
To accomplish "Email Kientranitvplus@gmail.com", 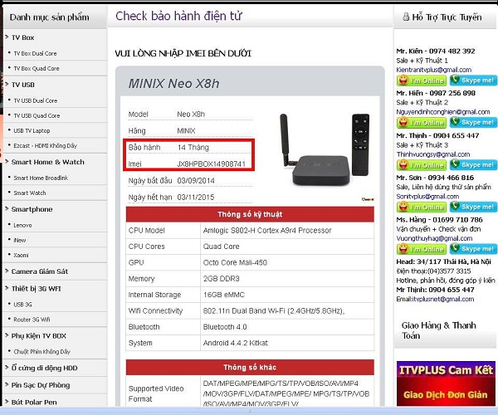I will coord(434,70).
